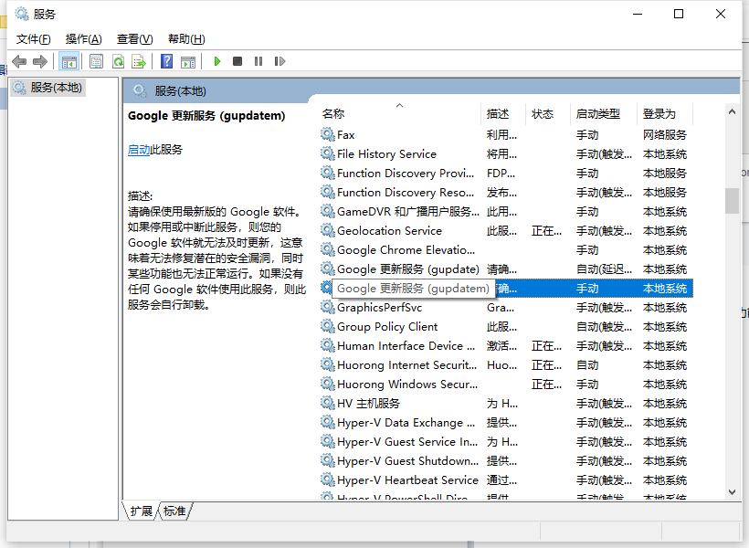This screenshot has width=749, height=548.
Task: Select the Function Discovery Reso... row
Action: [506, 192]
